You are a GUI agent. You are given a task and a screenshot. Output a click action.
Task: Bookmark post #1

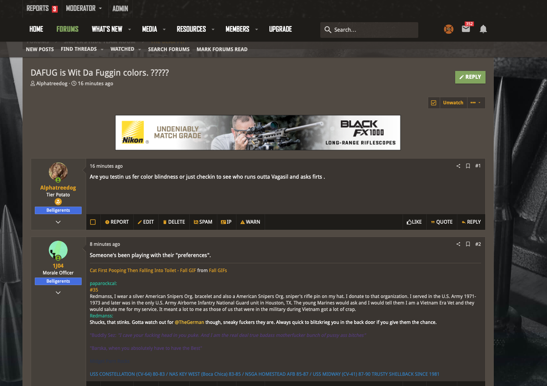(x=468, y=166)
